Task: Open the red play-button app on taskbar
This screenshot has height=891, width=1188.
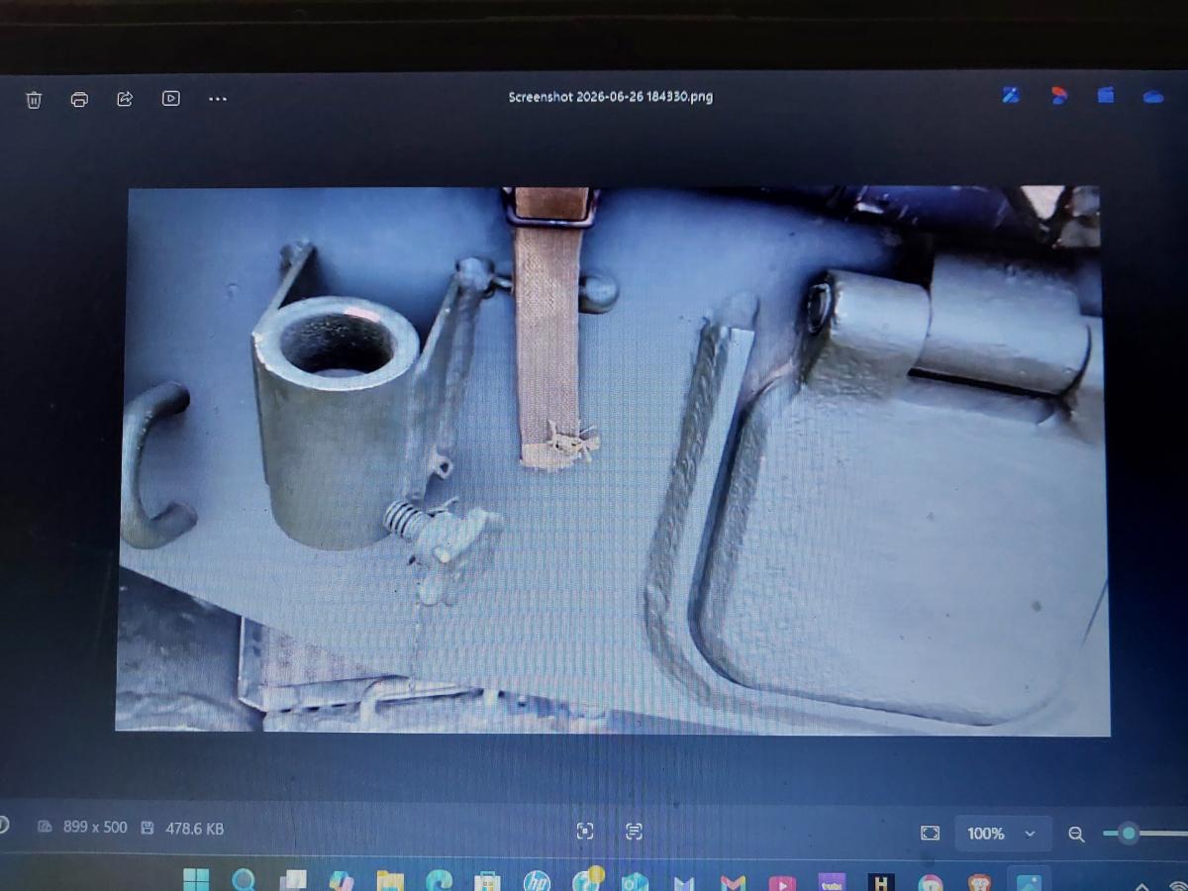Action: (x=782, y=882)
